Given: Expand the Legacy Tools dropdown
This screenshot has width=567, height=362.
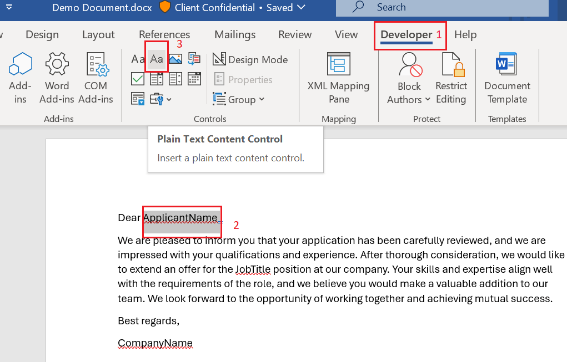Looking at the screenshot, I should pos(160,99).
